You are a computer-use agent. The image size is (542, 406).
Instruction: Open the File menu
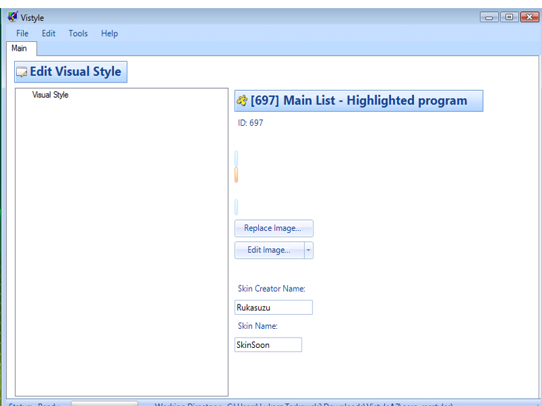click(22, 33)
